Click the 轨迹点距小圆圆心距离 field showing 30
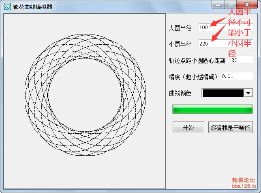This screenshot has width=261, height=193. pyautogui.click(x=242, y=60)
